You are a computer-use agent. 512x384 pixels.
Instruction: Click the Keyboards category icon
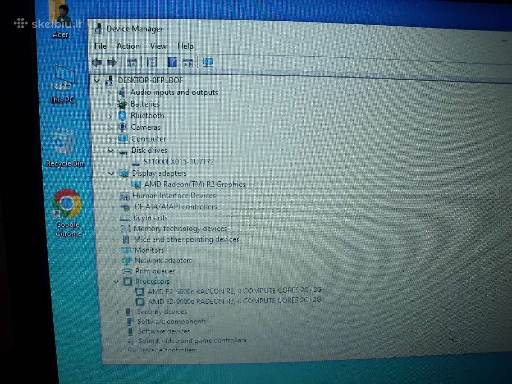click(125, 218)
